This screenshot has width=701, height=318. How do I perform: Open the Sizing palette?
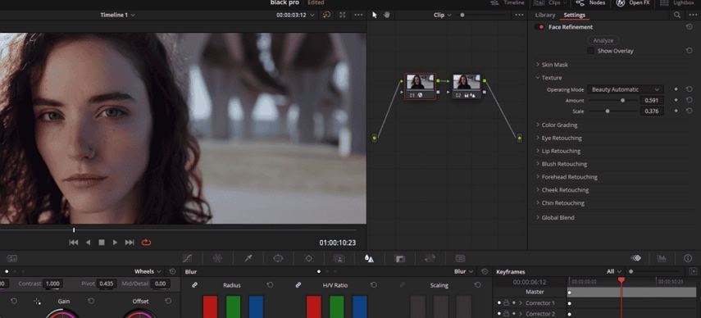[430, 258]
